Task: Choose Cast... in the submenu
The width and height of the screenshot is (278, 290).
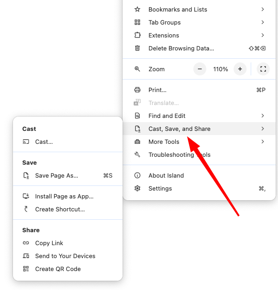Action: click(x=68, y=142)
